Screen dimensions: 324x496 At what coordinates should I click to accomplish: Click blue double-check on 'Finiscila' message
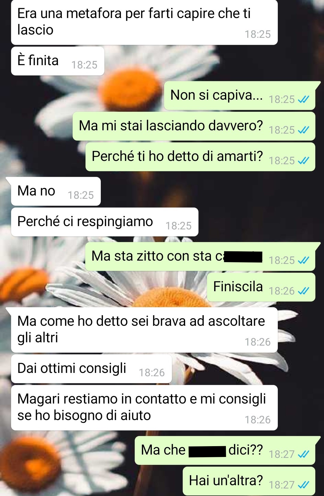point(303,291)
